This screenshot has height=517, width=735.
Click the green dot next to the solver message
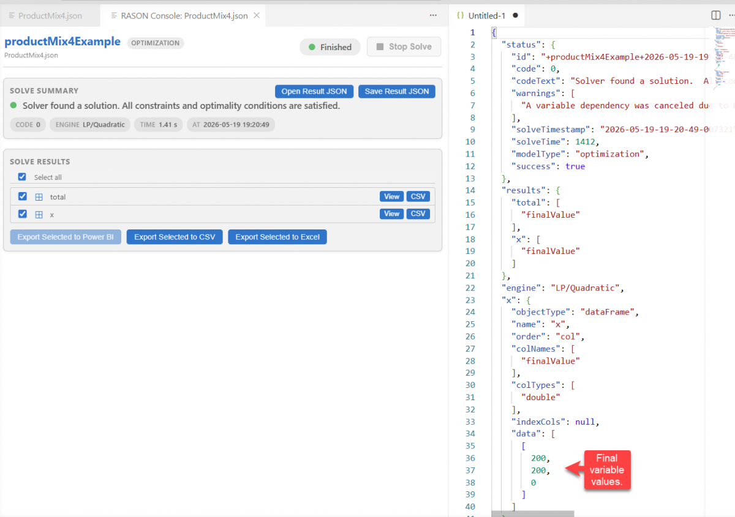pos(13,106)
